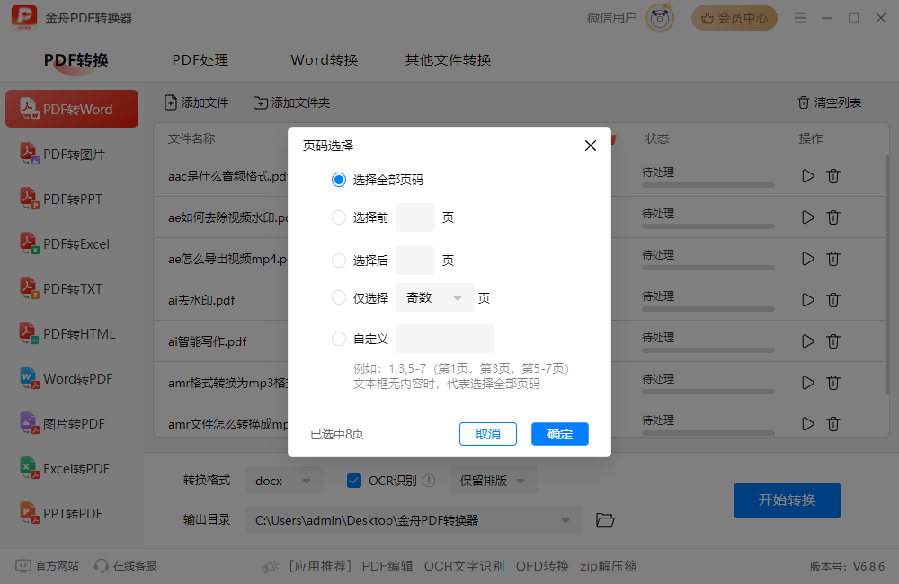Viewport: 899px width, 584px height.
Task: Switch to PDF转Excel conversion mode
Action: pyautogui.click(x=72, y=243)
